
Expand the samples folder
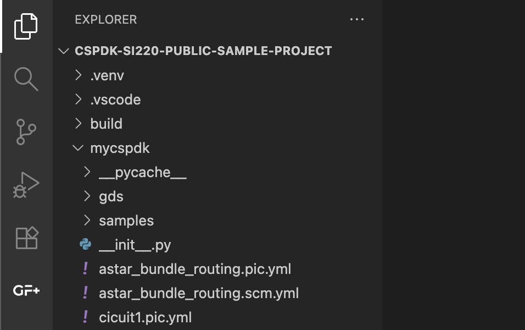tap(86, 220)
